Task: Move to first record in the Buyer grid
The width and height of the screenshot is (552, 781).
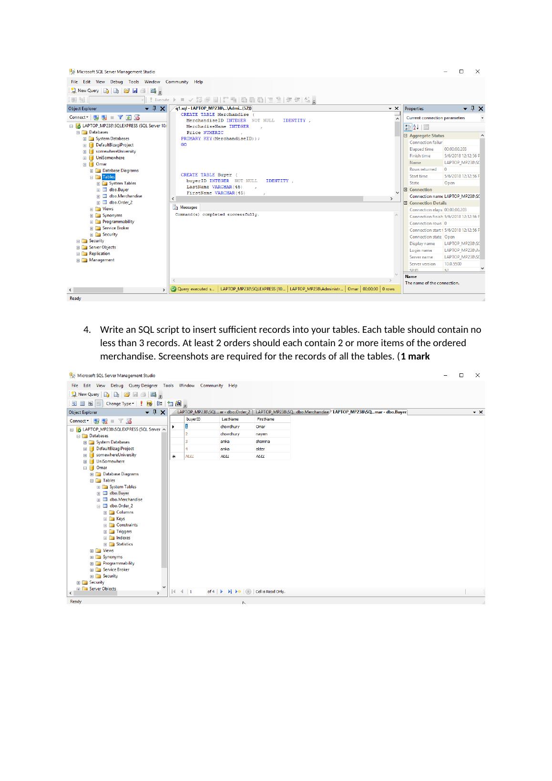Action: (x=174, y=592)
